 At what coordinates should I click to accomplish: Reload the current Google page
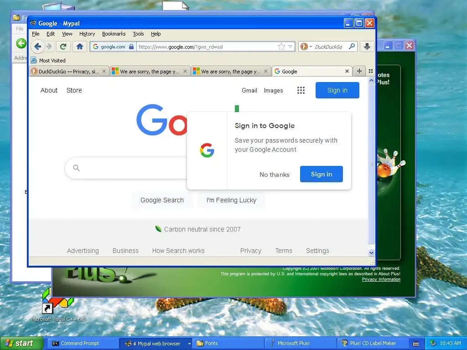point(63,46)
